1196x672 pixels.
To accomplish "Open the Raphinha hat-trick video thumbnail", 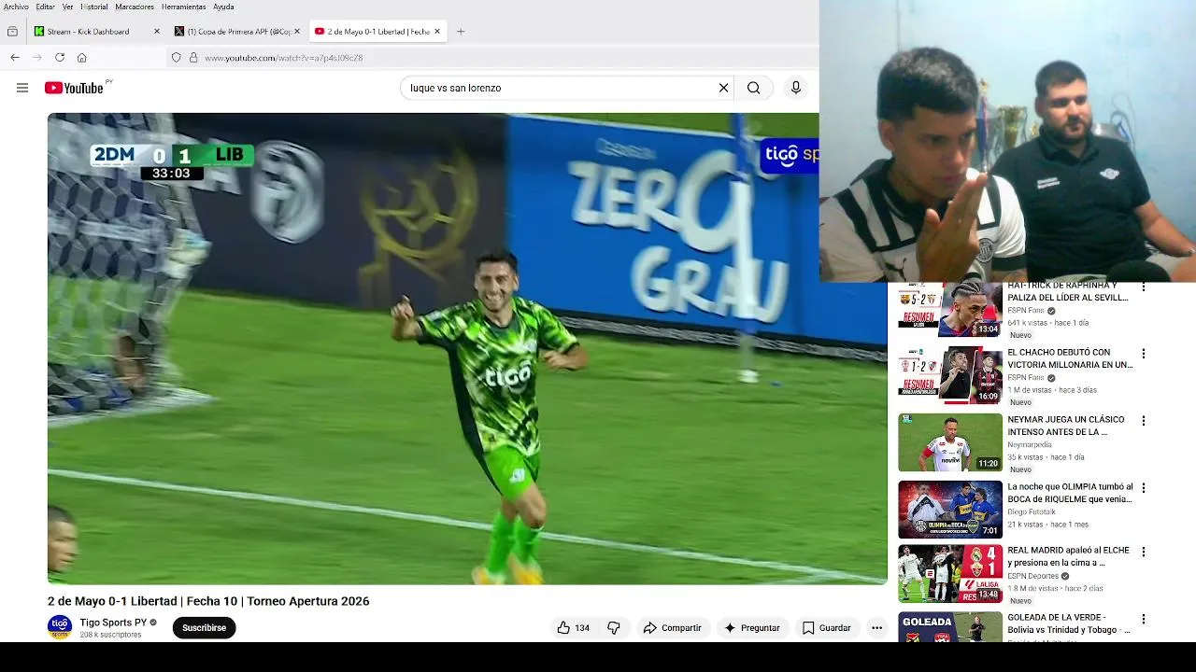I will click(950, 309).
